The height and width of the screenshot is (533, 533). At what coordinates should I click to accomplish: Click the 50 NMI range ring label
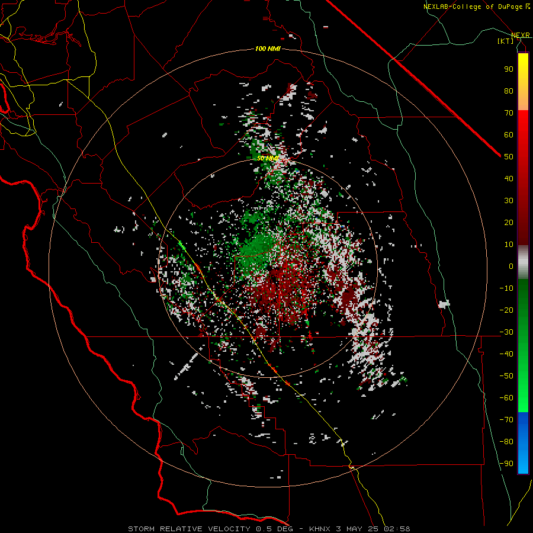(x=268, y=159)
